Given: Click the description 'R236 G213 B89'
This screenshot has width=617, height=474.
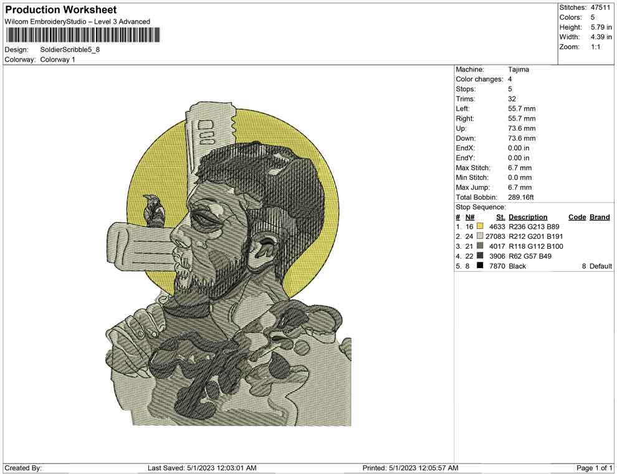Looking at the screenshot, I should [534, 226].
